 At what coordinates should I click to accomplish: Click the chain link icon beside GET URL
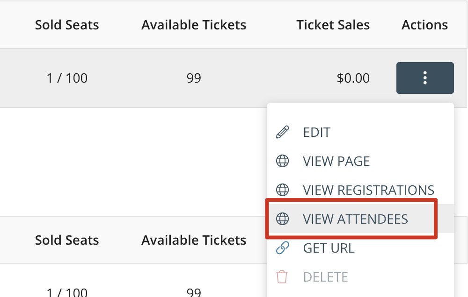282,248
